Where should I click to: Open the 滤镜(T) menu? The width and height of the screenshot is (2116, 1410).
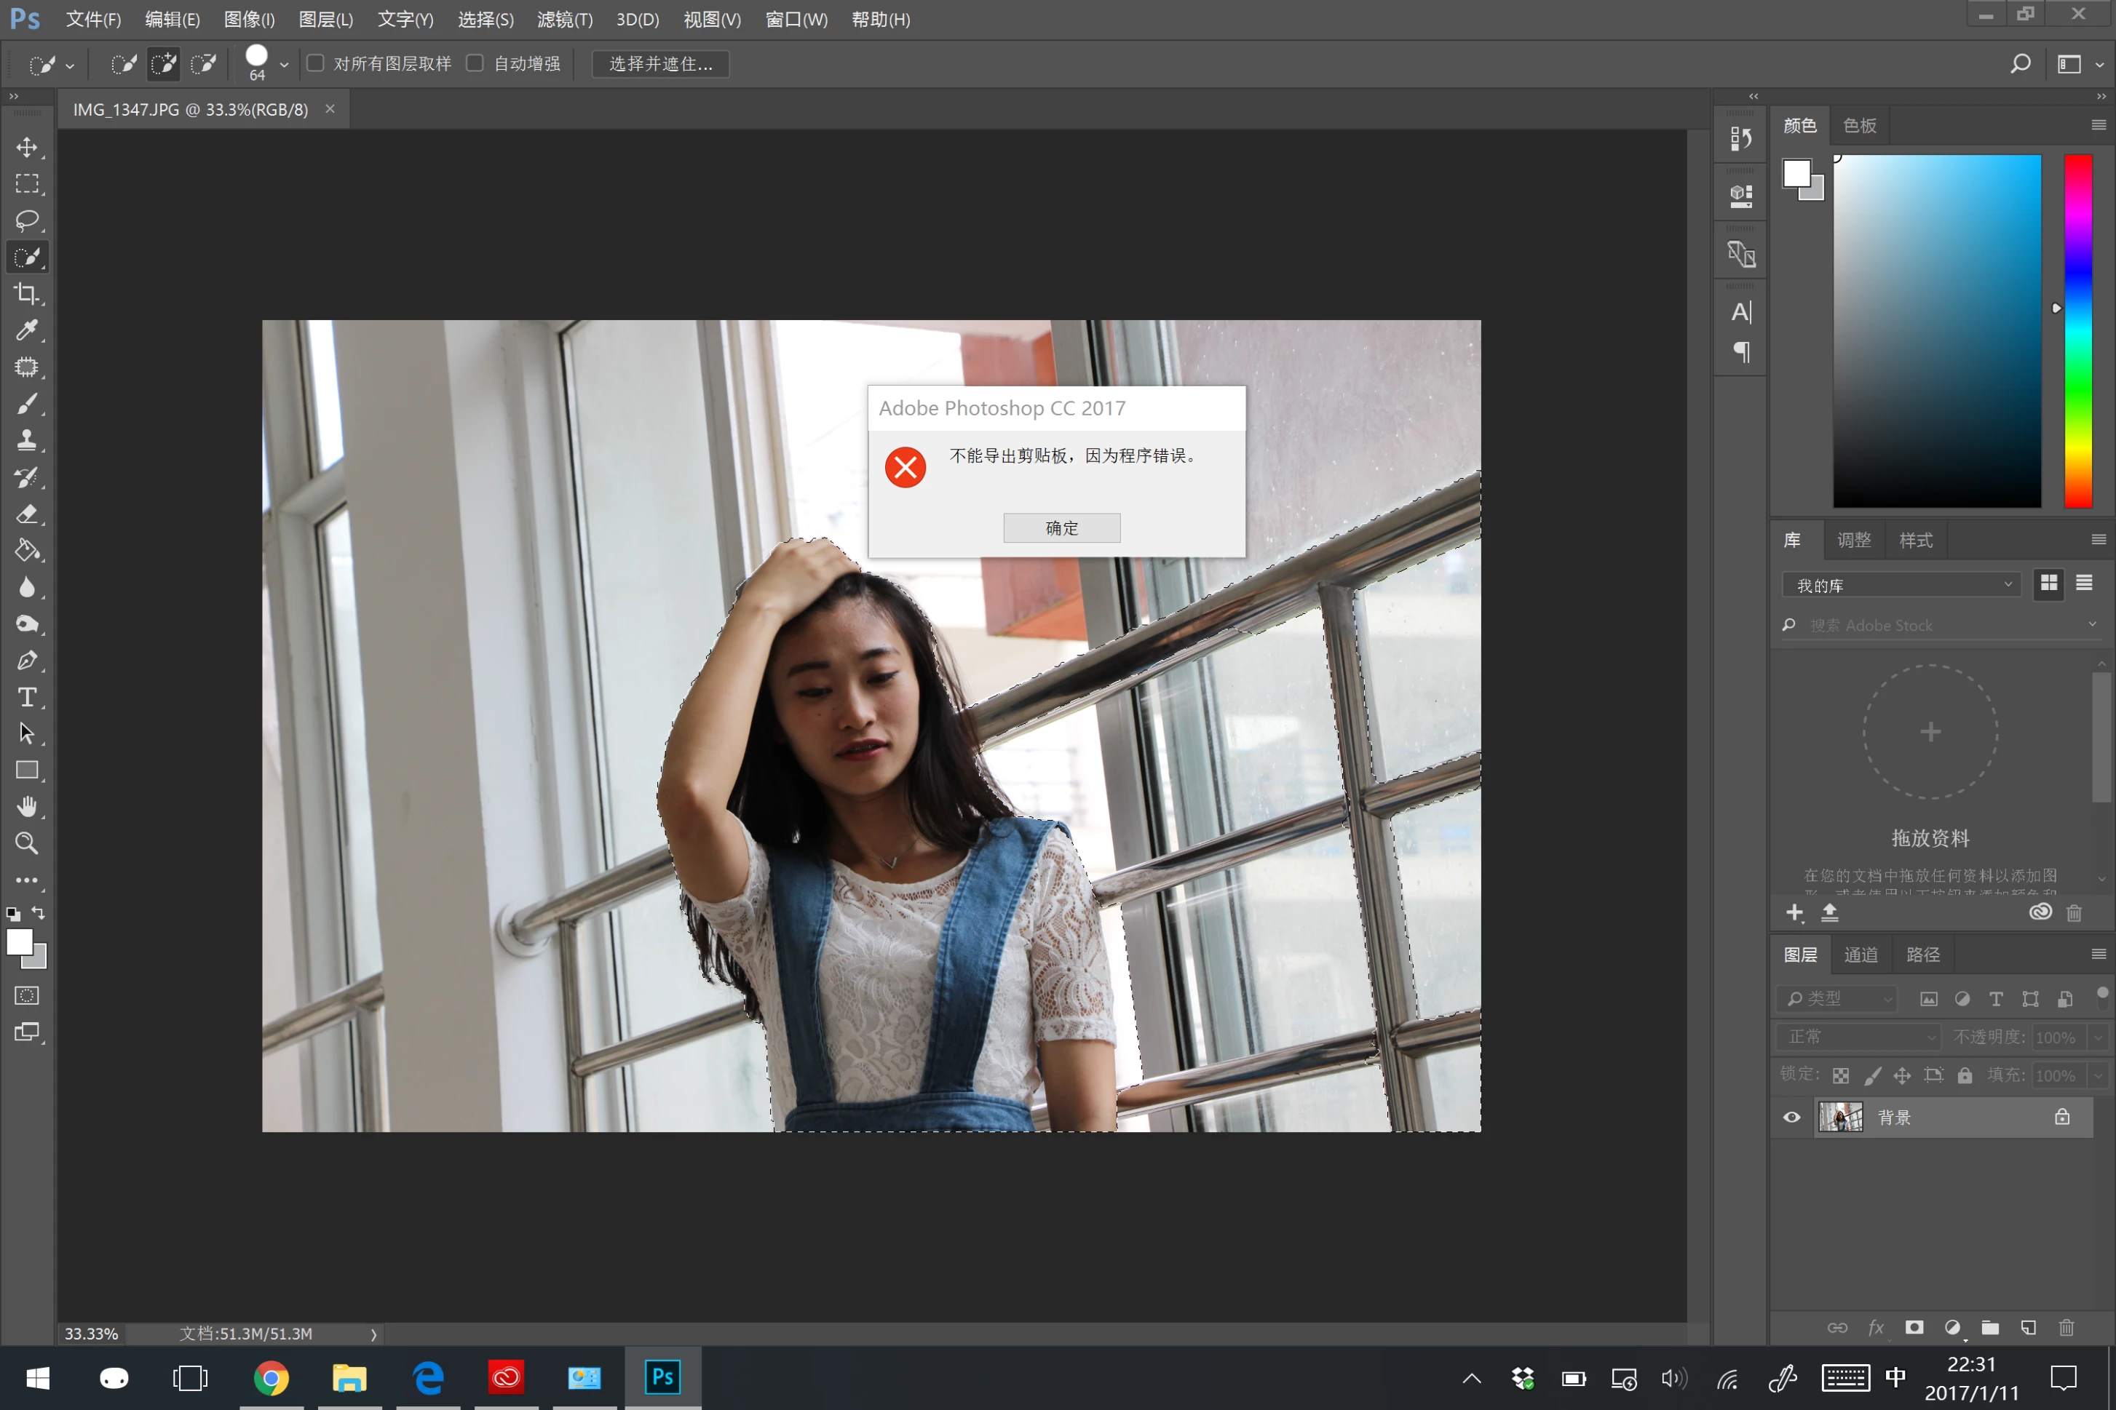564,20
